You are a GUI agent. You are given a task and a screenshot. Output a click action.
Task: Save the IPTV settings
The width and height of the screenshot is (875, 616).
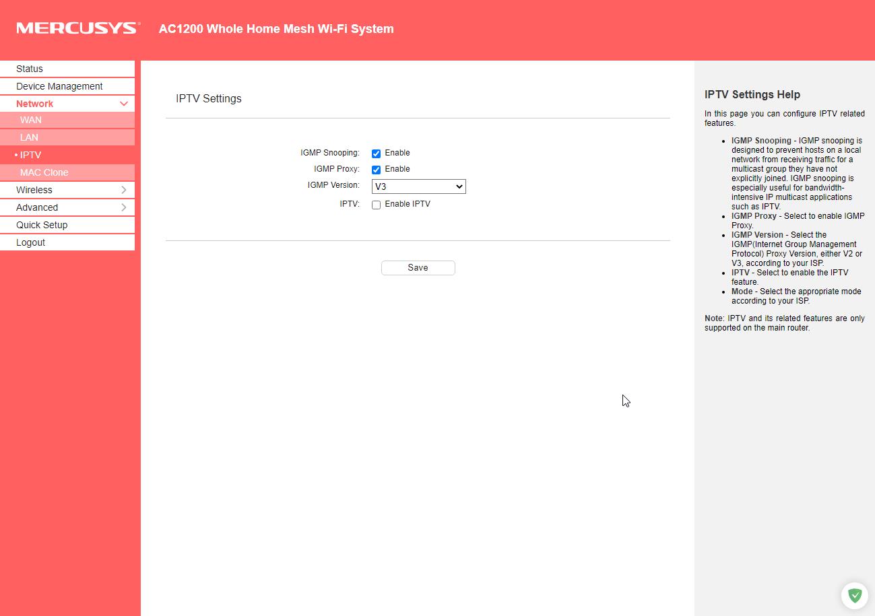pos(418,268)
